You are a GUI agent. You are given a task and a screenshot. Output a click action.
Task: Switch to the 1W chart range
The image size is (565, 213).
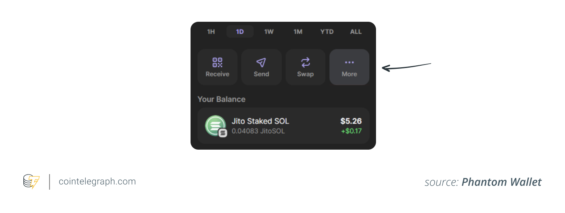pos(269,32)
